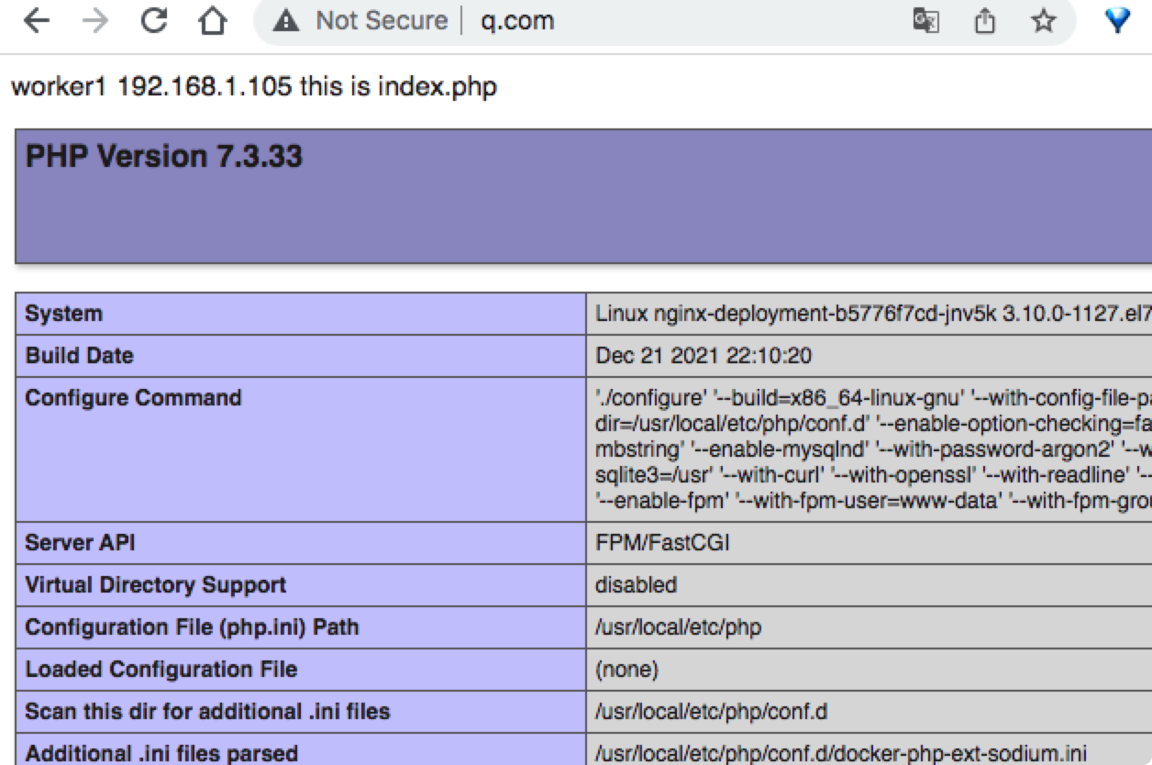The height and width of the screenshot is (765, 1152).
Task: Click the share icon in address bar
Action: click(x=985, y=21)
